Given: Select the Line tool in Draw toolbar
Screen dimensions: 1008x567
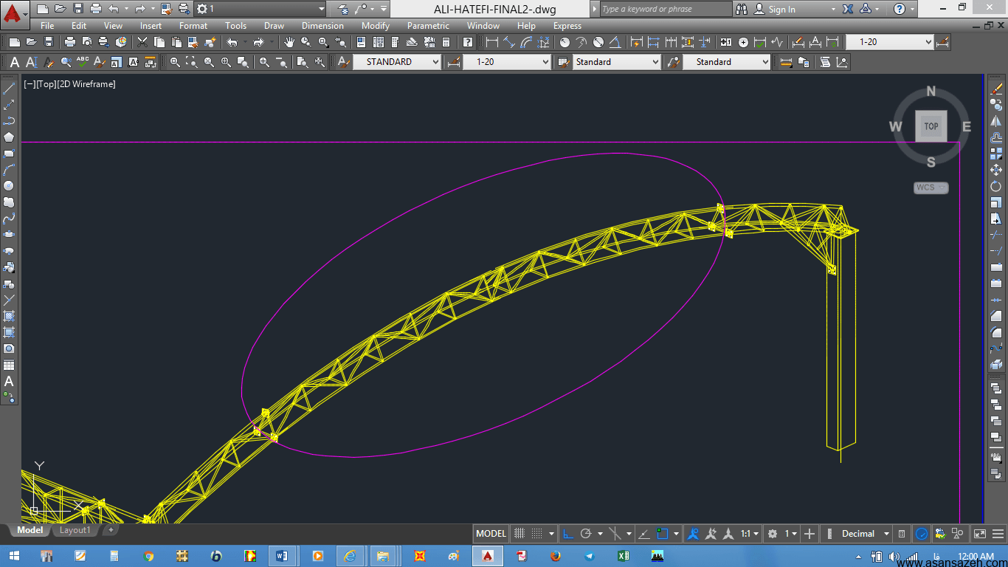Looking at the screenshot, I should tap(9, 89).
